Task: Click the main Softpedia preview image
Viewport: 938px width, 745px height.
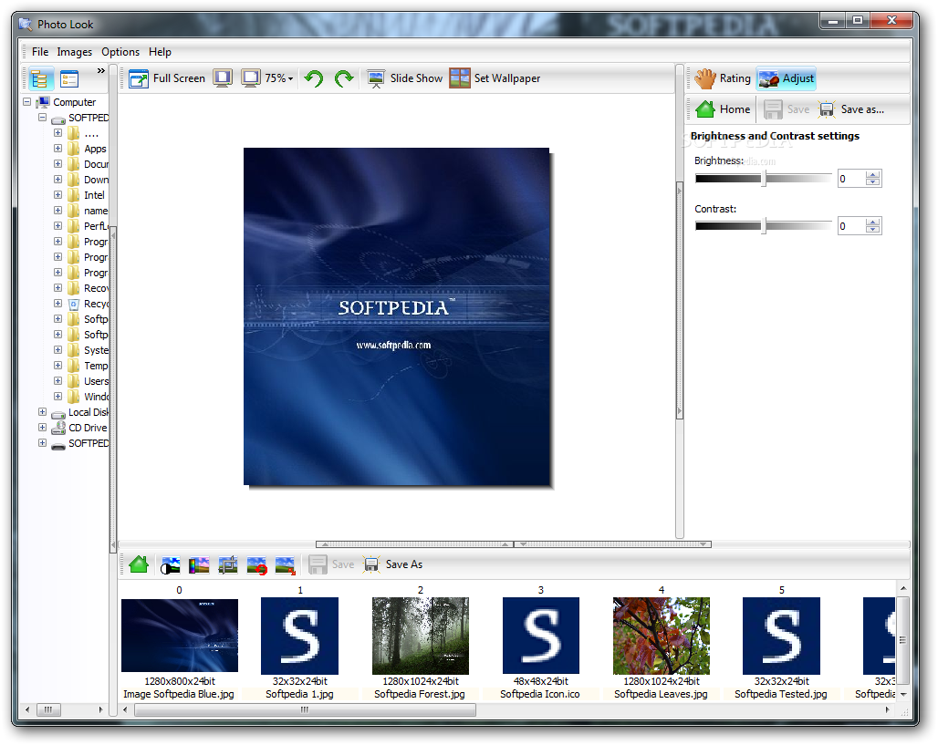Action: pyautogui.click(x=397, y=316)
